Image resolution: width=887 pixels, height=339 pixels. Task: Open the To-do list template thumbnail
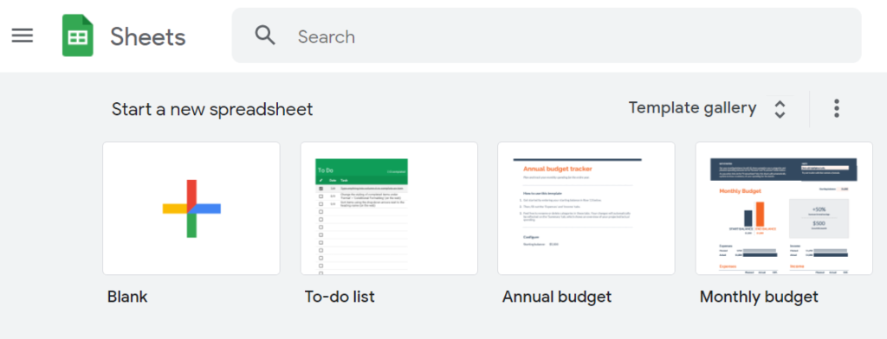point(389,208)
